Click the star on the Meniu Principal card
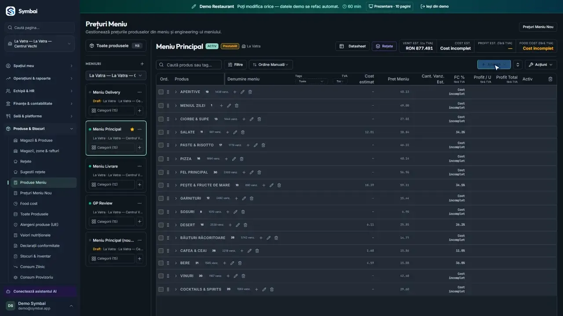563x316 pixels. (132, 129)
